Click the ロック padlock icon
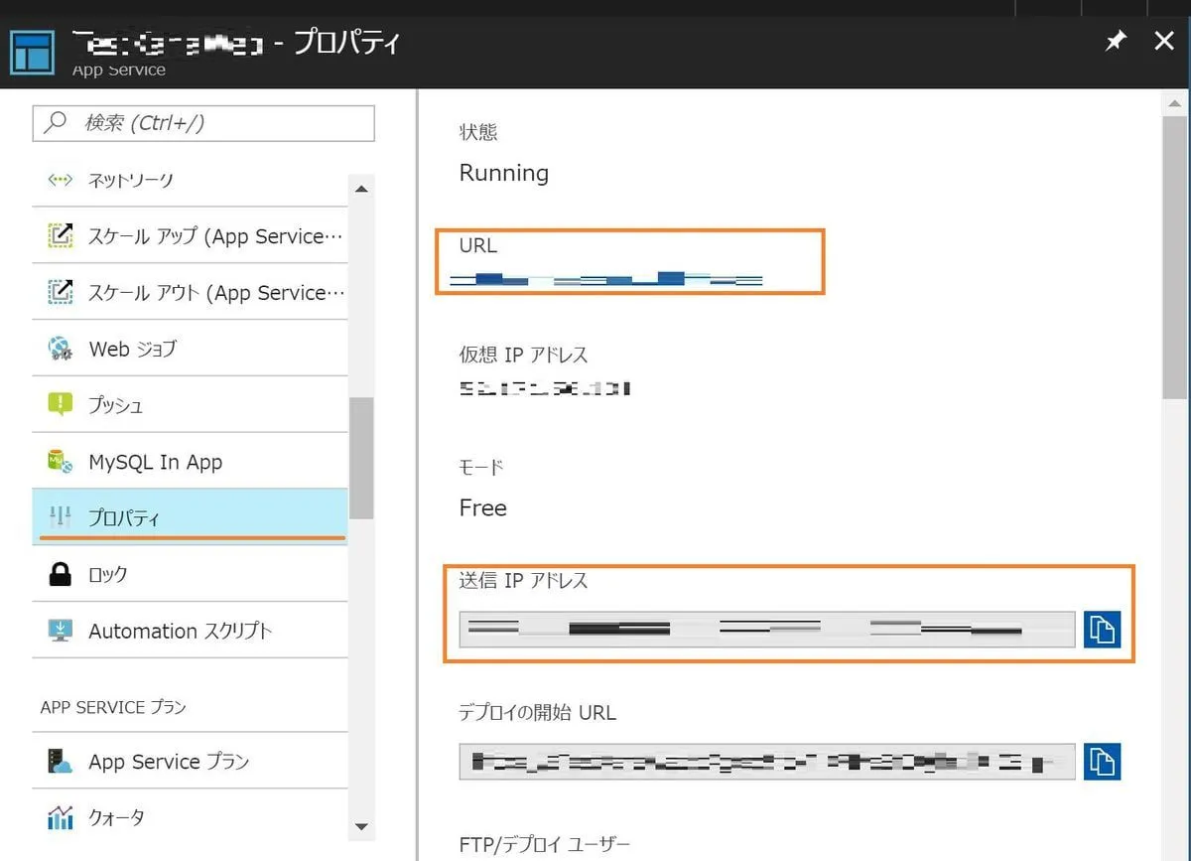 pyautogui.click(x=61, y=574)
